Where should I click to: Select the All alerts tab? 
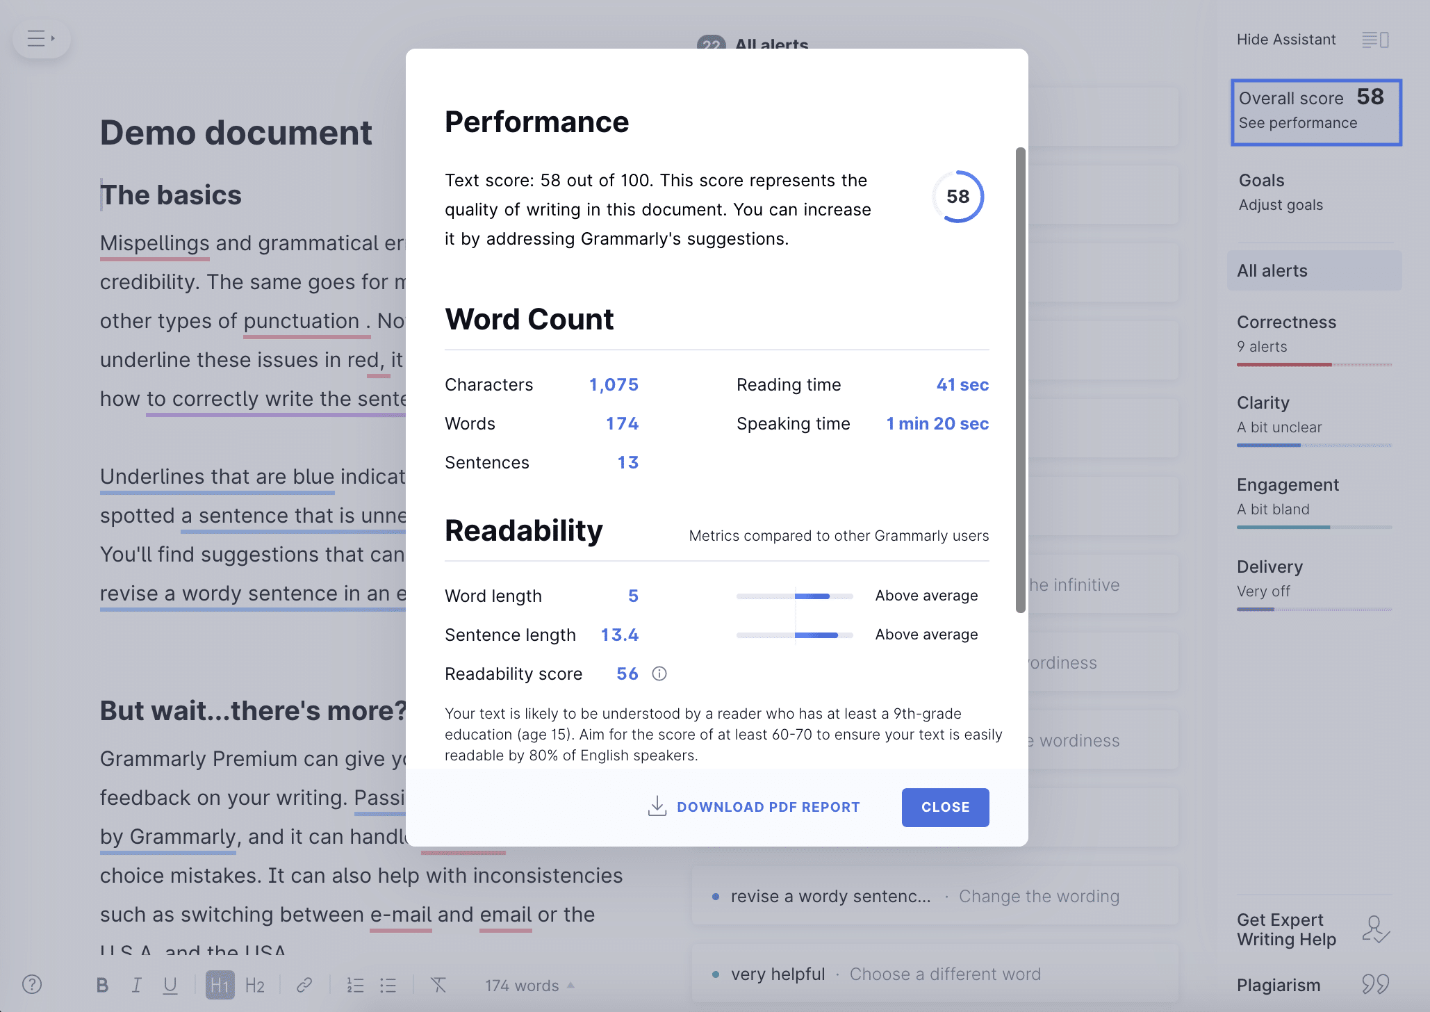tap(1315, 270)
